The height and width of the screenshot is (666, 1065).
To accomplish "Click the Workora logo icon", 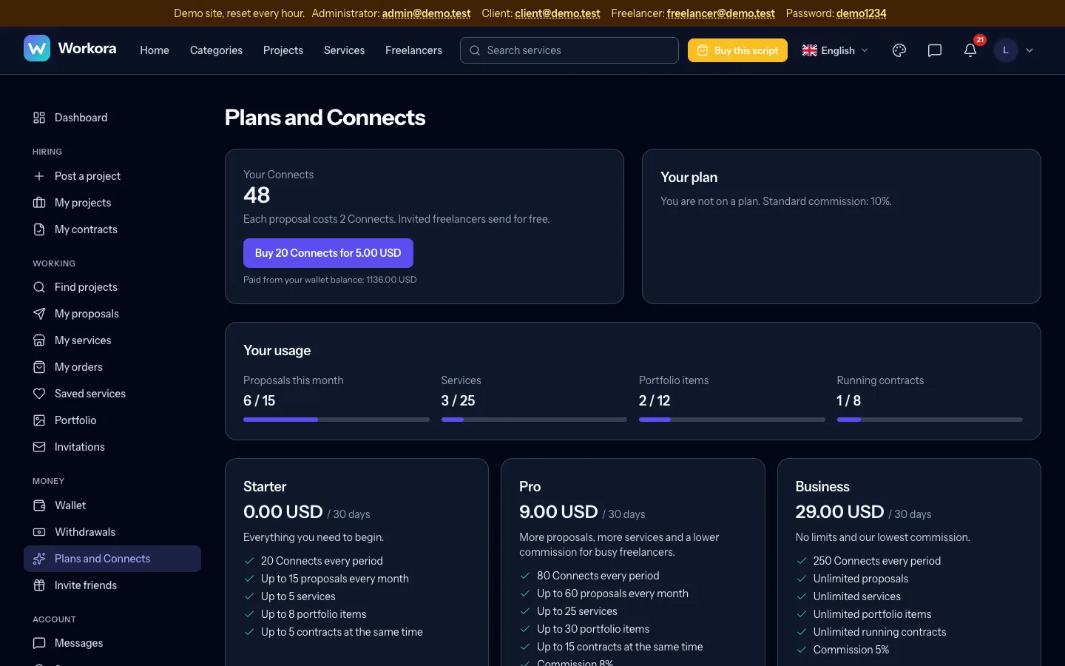I will pyautogui.click(x=37, y=49).
